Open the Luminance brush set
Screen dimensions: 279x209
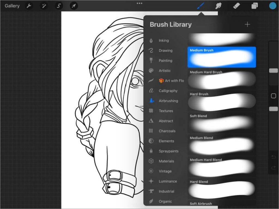click(x=167, y=181)
